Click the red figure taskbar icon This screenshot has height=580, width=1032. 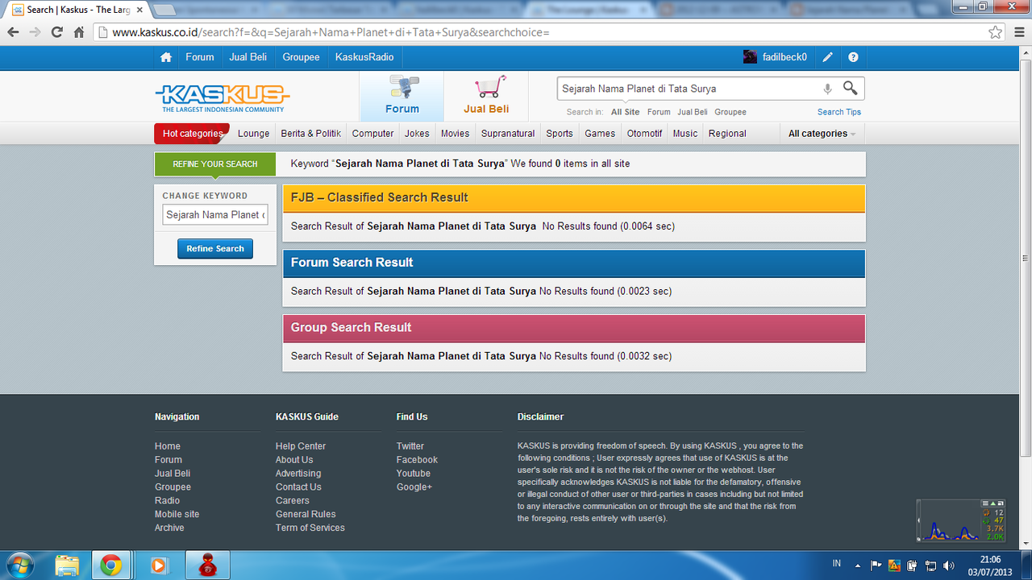pos(208,565)
